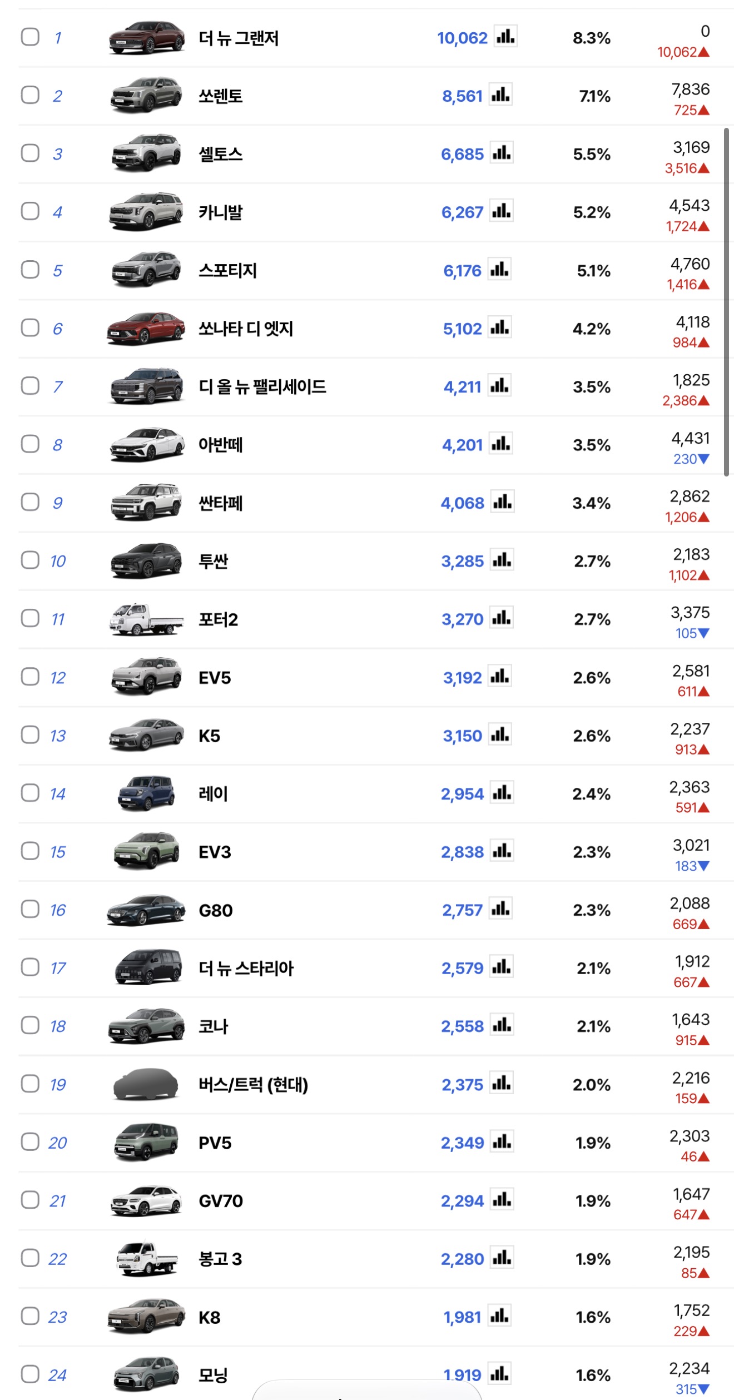Screen dimensions: 734x1400
Task: Open the chart icon for GV70
Action: point(502,1200)
